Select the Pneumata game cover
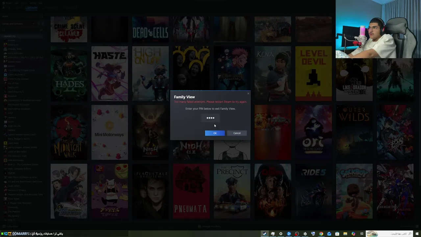421x237 pixels. tap(191, 191)
